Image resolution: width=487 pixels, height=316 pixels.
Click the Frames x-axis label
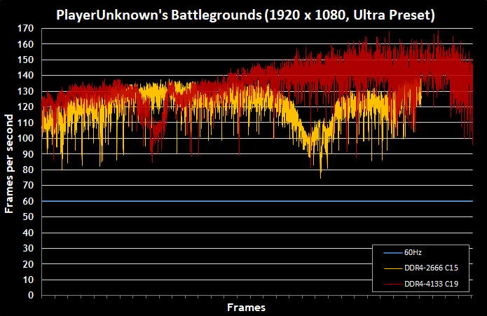click(x=246, y=308)
